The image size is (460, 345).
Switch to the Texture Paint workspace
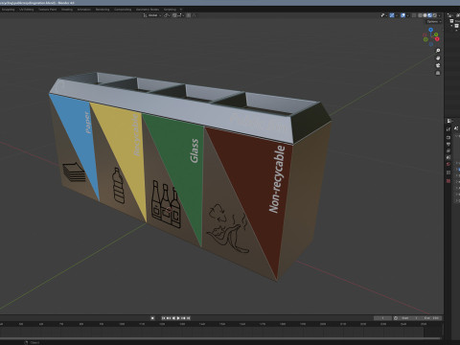[x=47, y=10]
